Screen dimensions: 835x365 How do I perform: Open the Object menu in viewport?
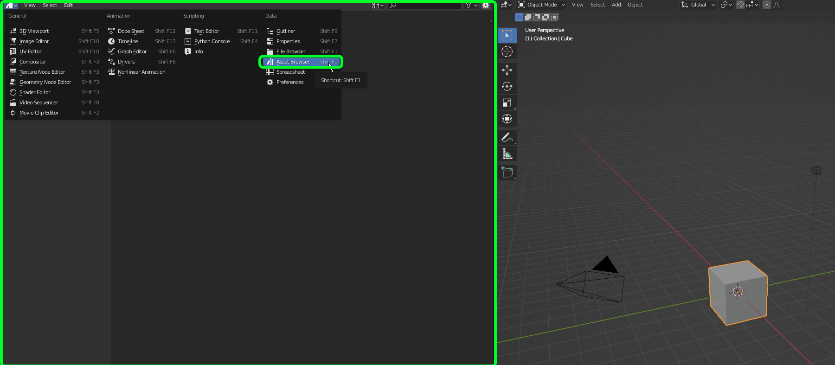(x=635, y=5)
